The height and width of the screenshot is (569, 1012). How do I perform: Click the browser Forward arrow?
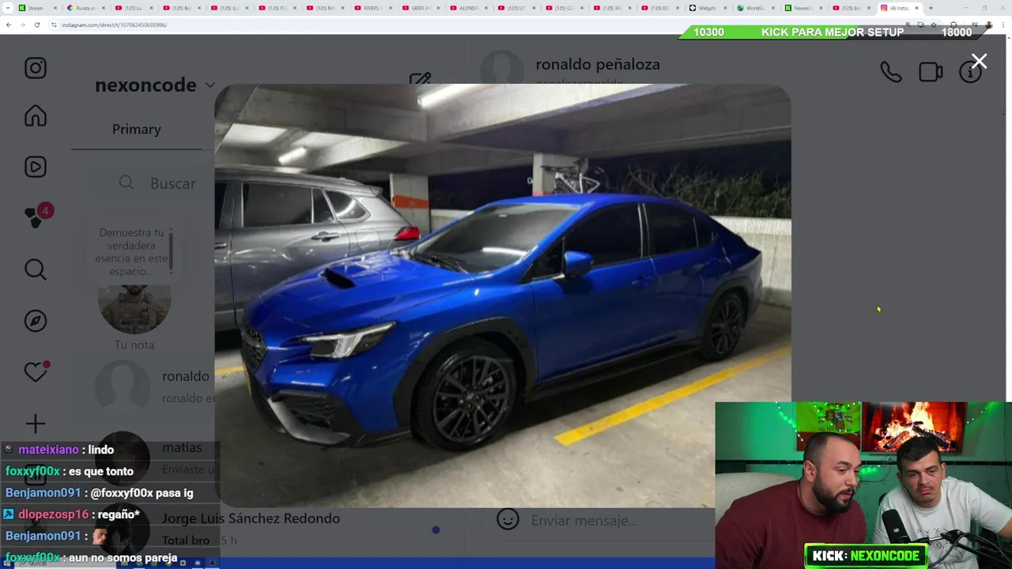click(23, 24)
